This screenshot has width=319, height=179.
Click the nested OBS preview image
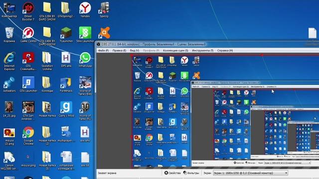225,111
